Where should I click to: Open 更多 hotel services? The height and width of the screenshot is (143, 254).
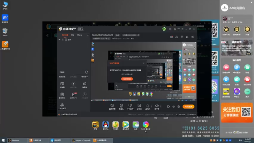point(247,93)
